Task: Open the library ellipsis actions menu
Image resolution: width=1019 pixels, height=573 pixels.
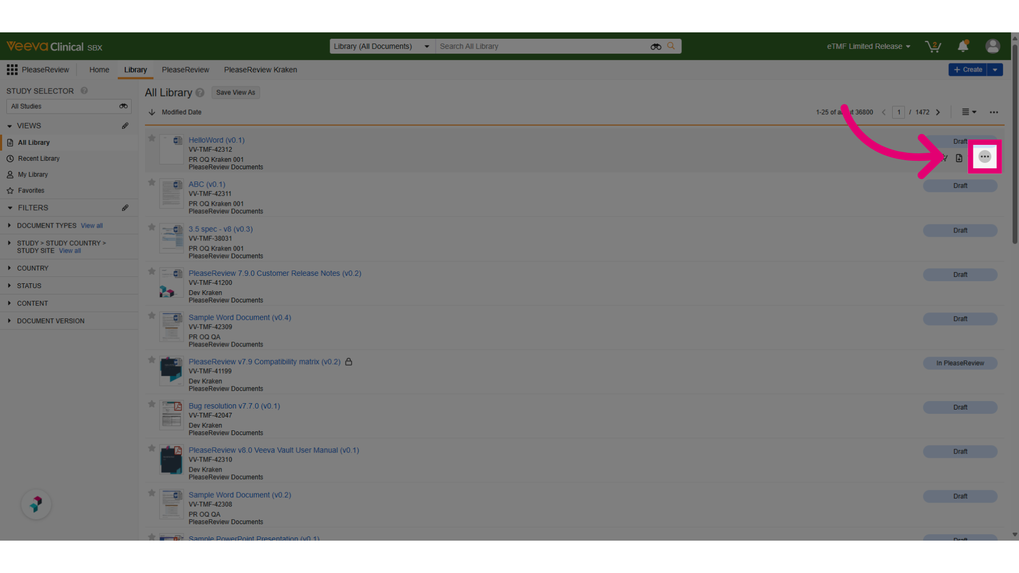Action: [994, 112]
